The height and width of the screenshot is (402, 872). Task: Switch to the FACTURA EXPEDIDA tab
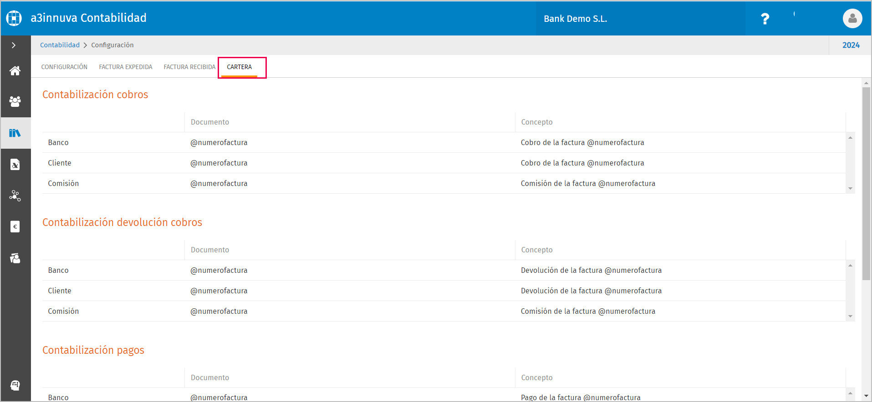point(126,67)
